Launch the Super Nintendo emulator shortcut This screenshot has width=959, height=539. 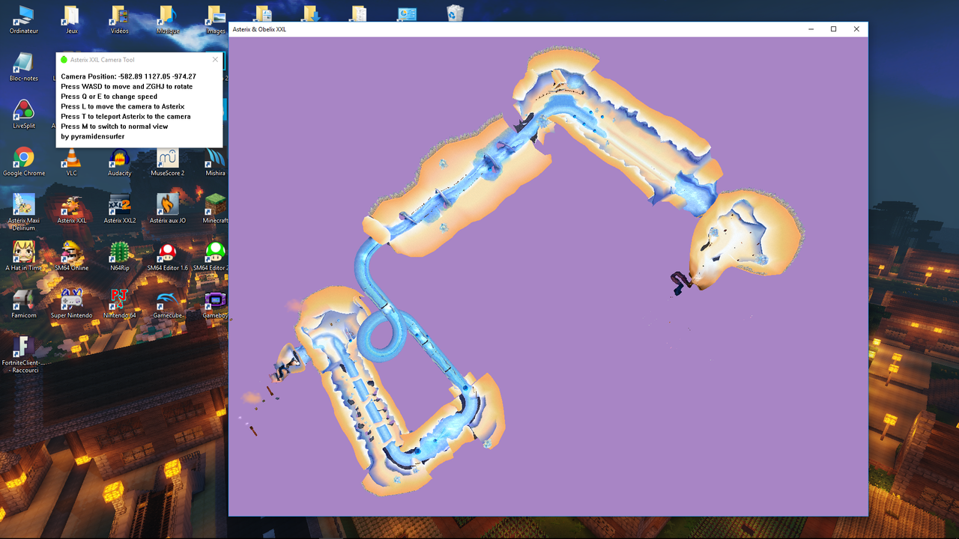click(71, 303)
